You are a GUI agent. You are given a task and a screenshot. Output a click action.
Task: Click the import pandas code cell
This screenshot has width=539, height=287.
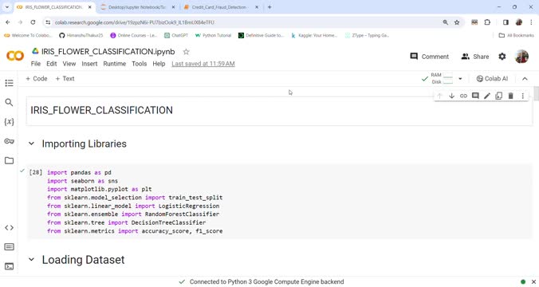279,202
